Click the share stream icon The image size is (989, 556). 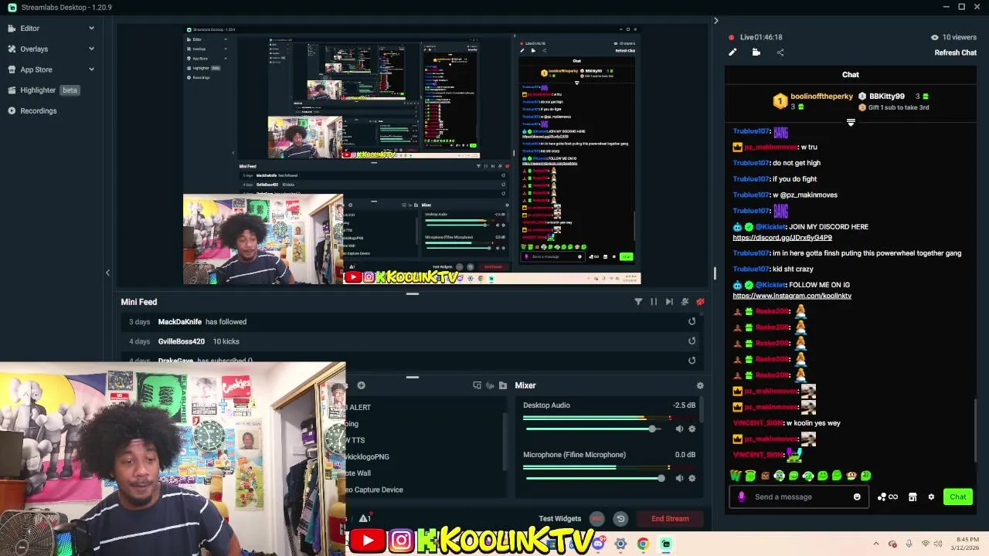[x=780, y=53]
